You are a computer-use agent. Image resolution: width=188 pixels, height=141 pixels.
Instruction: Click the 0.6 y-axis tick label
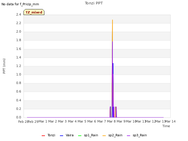point(19,91)
